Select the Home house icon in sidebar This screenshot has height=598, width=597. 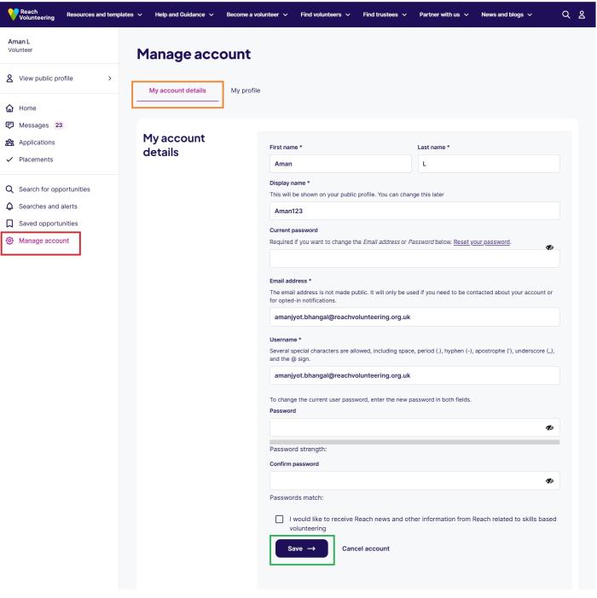[x=9, y=108]
